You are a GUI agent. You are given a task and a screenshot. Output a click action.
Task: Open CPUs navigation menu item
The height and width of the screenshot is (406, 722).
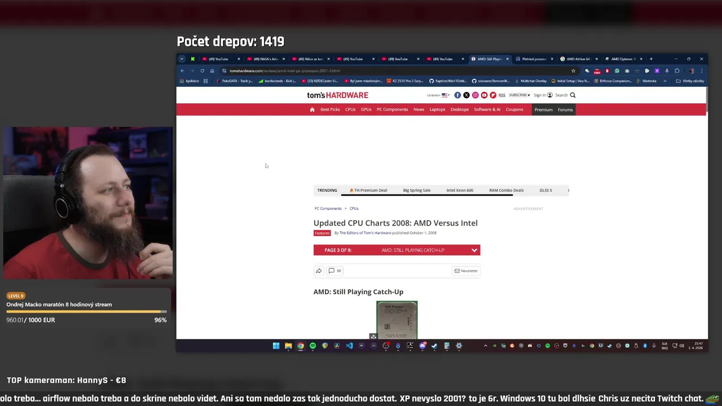350,109
